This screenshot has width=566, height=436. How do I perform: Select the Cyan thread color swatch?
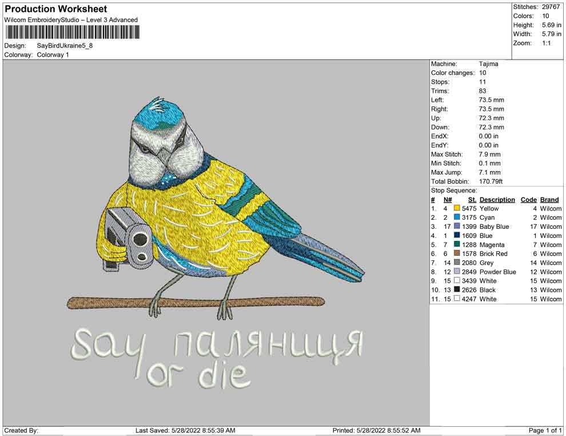(x=457, y=218)
